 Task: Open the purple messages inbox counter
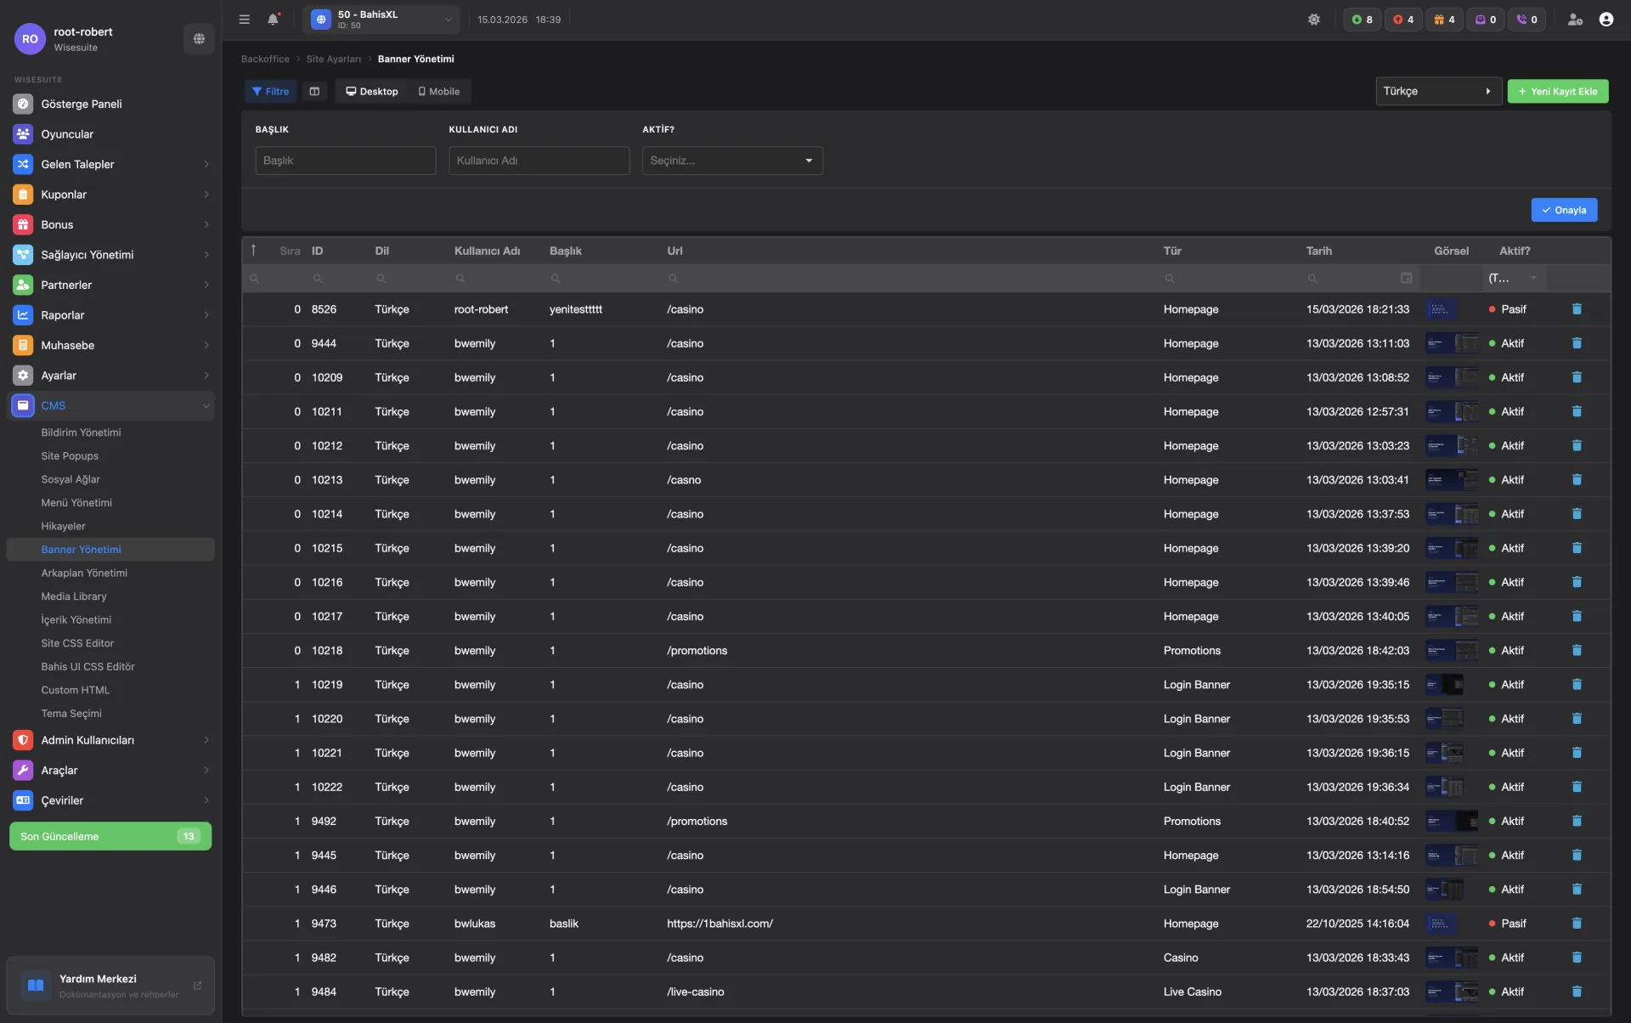pos(1486,19)
